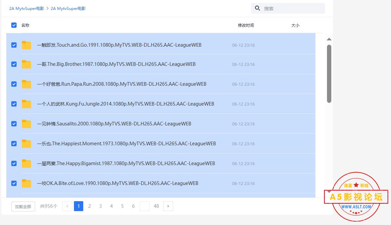Open 一咬OK.A.Bite.of.Love.1990 folder name
391x225 pixels.
pos(118,183)
